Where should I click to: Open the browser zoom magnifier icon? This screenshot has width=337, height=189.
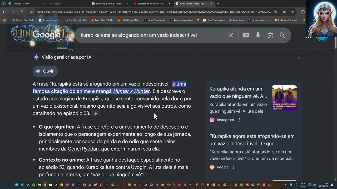click(x=276, y=12)
